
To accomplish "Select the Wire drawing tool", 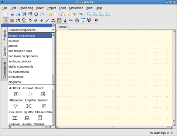I will click(47, 20).
